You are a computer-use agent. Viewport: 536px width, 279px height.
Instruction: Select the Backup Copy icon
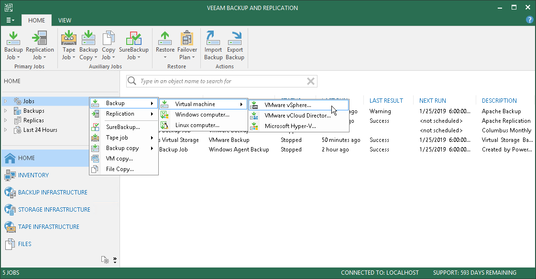[88, 45]
